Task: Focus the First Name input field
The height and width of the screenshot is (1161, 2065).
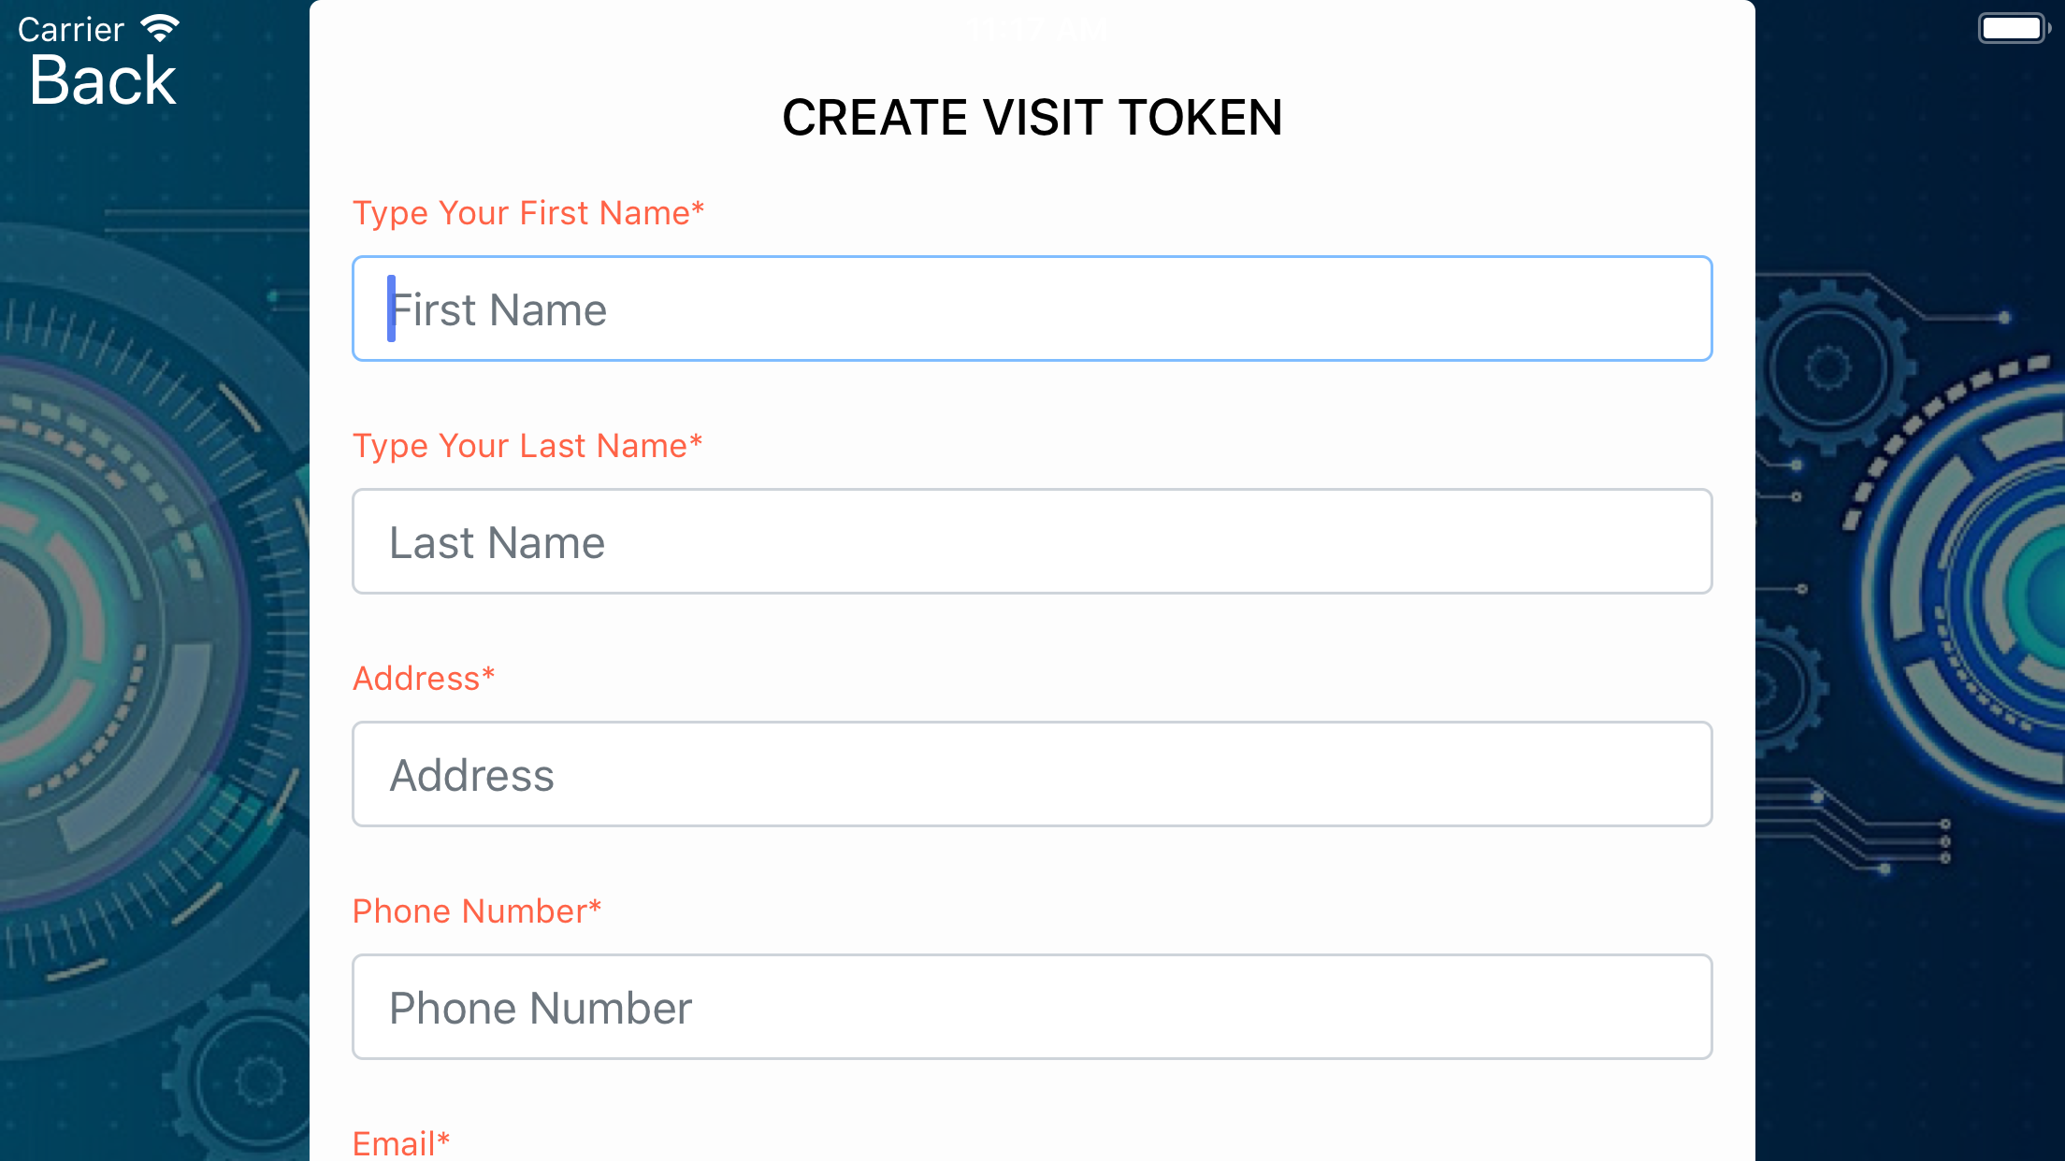Action: coord(1032,308)
